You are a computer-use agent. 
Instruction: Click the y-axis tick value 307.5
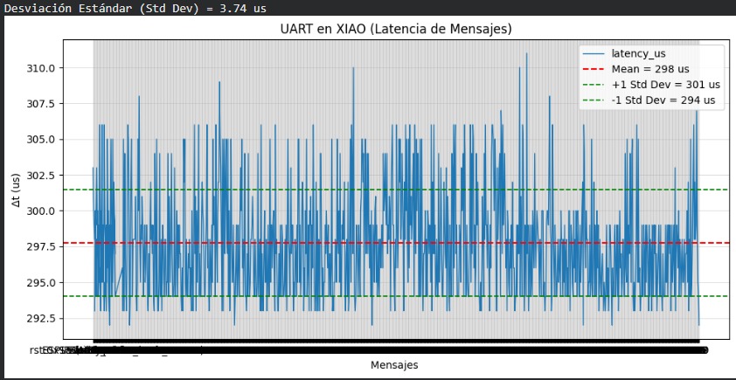click(x=40, y=104)
